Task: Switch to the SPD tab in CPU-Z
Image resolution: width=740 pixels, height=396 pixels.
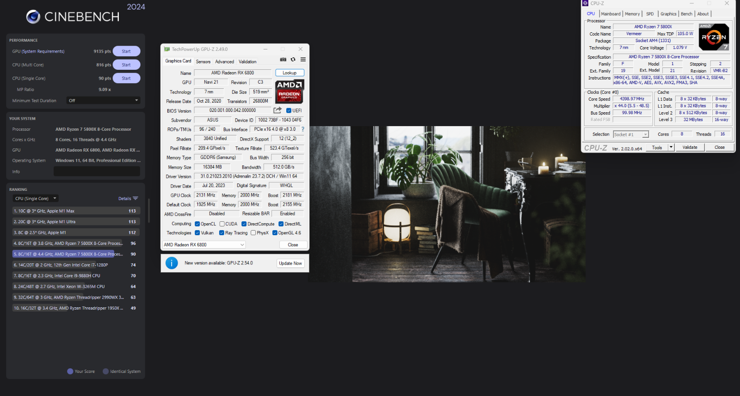Action: click(650, 14)
